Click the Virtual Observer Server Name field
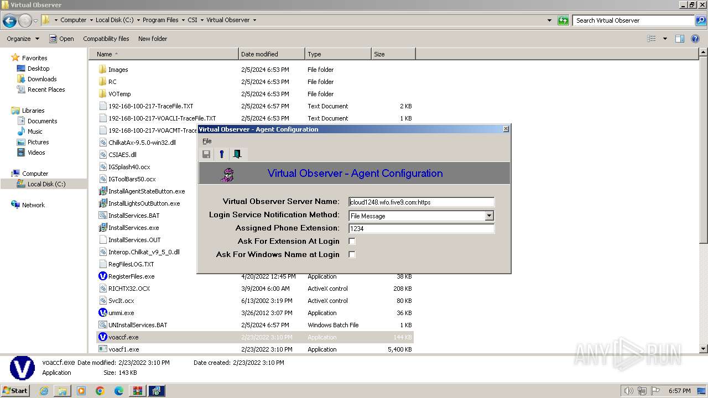 click(421, 202)
